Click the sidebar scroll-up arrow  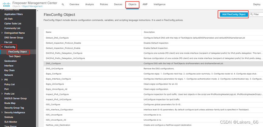click(37, 11)
